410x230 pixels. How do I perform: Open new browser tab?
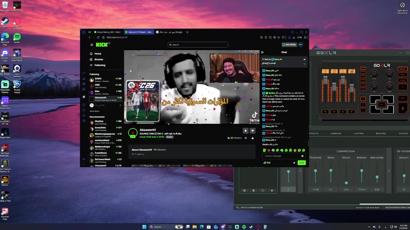[x=187, y=32]
